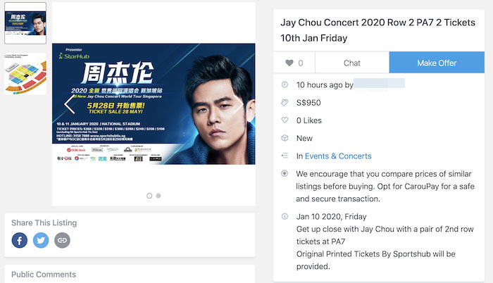
Task: Go to previous photo with left arrow
Action: coord(69,104)
